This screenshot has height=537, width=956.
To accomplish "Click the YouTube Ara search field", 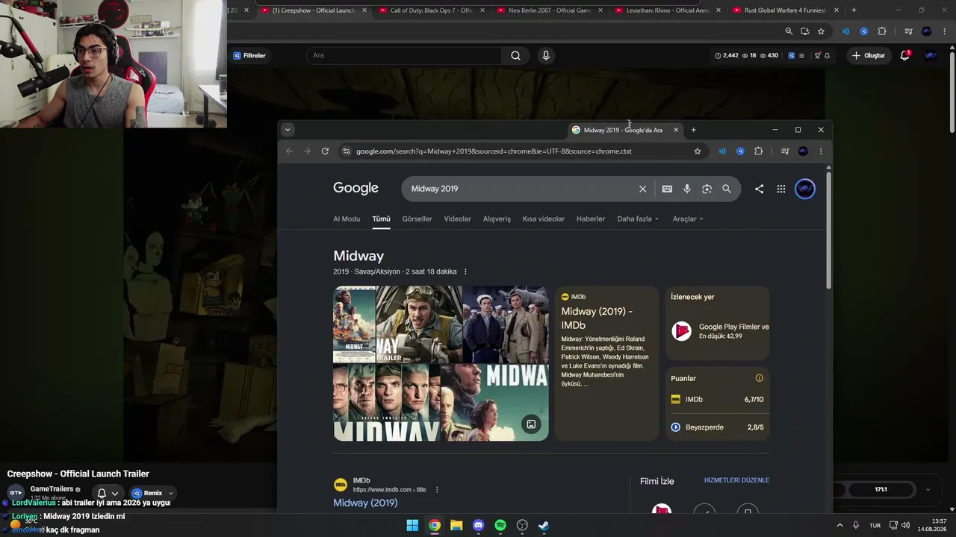I will [x=404, y=55].
